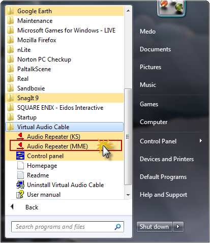Expand Microsoft Games for Windows - LIVE
The image size is (210, 243).
tap(65, 31)
